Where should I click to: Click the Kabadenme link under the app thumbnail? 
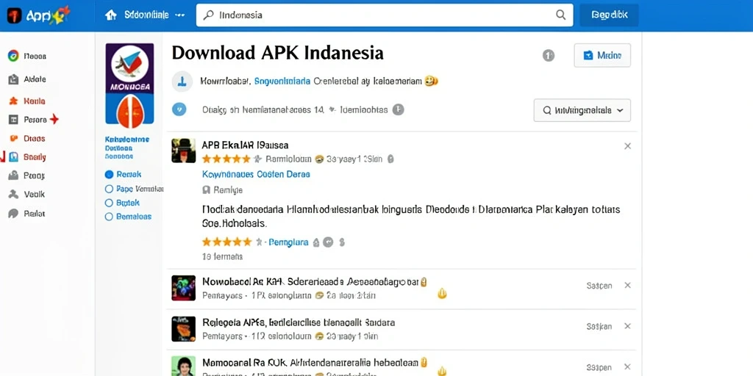click(x=126, y=139)
